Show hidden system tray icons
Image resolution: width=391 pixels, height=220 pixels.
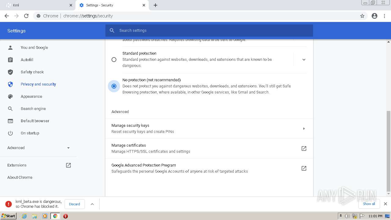click(x=341, y=216)
